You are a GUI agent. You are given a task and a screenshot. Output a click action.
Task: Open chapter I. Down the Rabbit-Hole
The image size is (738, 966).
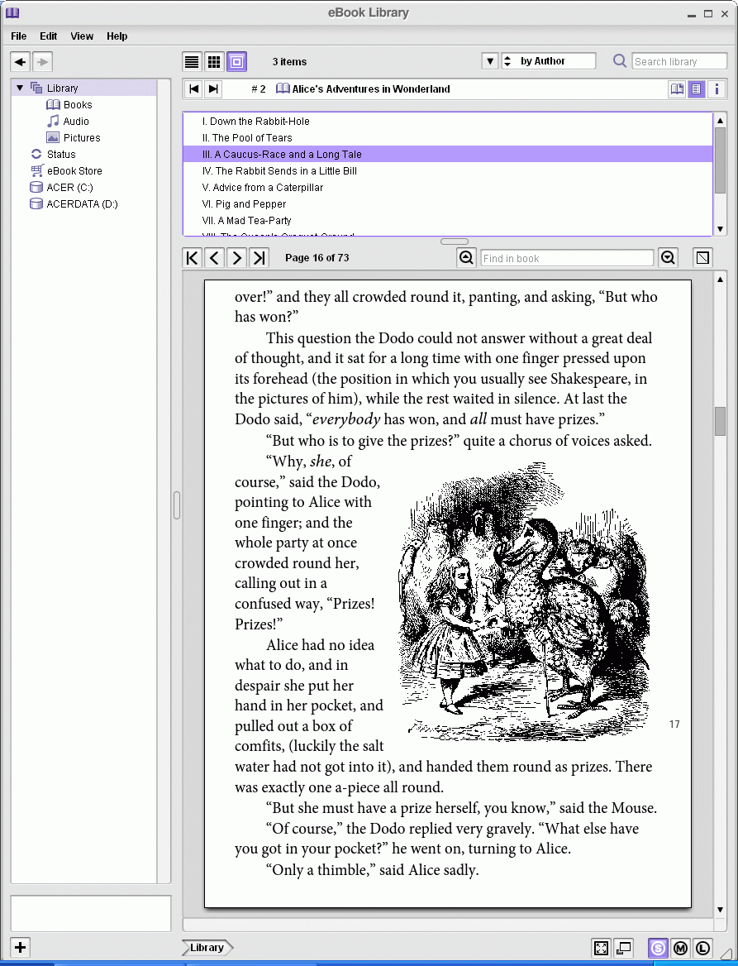click(447, 122)
